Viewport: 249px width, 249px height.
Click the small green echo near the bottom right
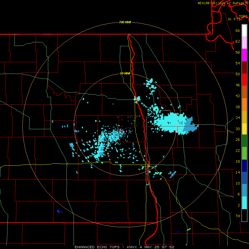[x=189, y=229]
